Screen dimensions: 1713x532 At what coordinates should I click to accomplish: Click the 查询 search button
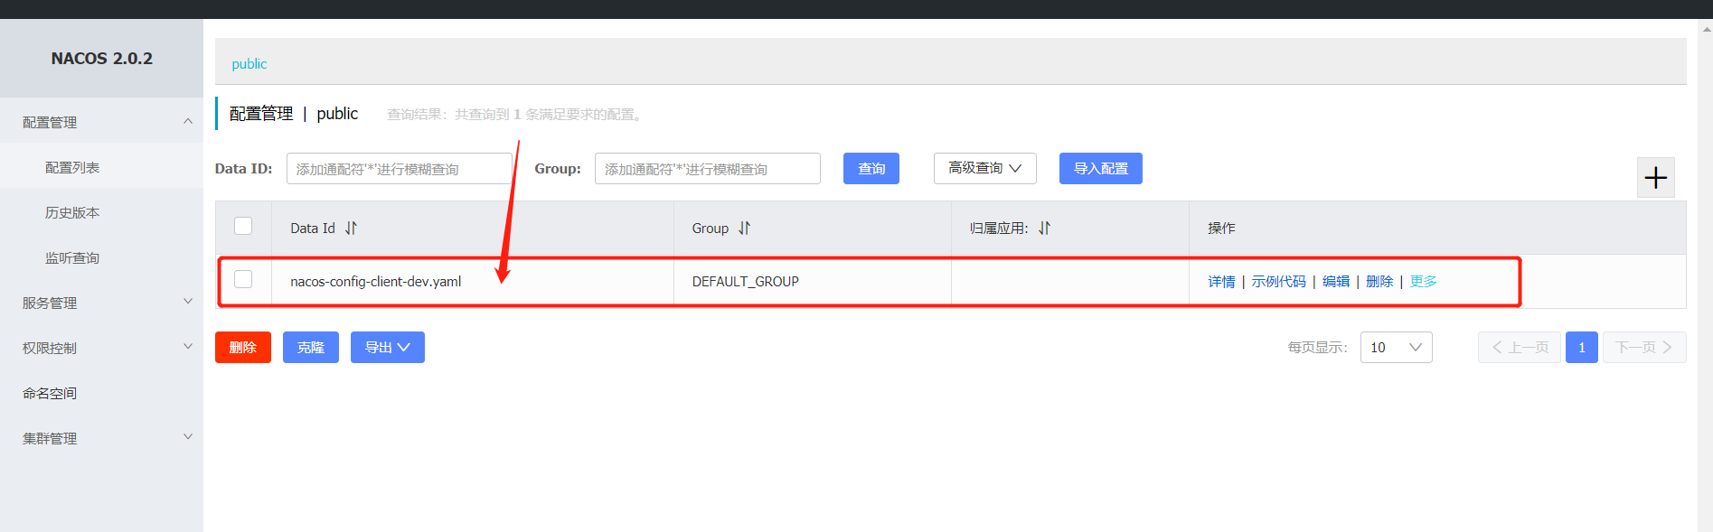coord(871,168)
